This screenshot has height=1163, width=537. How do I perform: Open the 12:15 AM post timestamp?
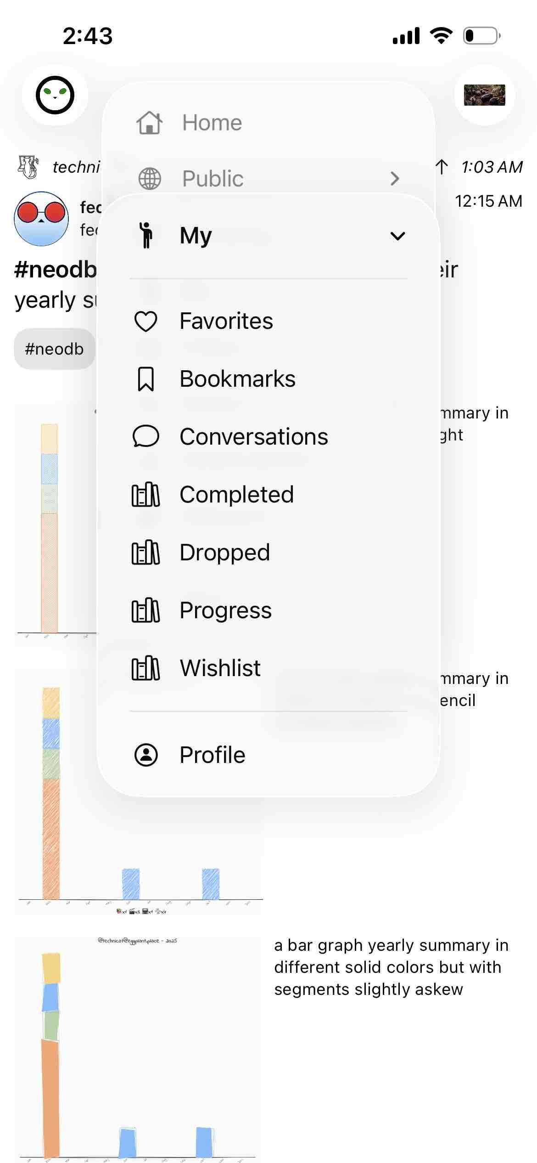tap(488, 201)
